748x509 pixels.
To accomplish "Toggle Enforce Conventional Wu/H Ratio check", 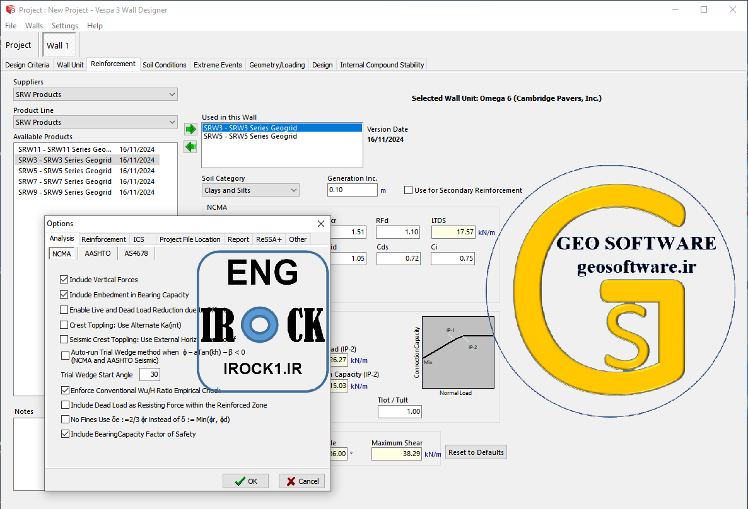I will click(66, 391).
